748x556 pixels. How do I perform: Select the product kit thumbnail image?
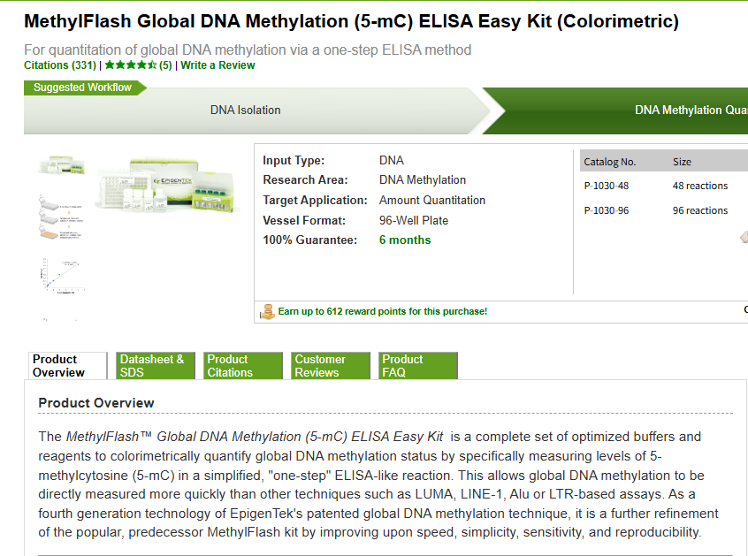[61, 166]
